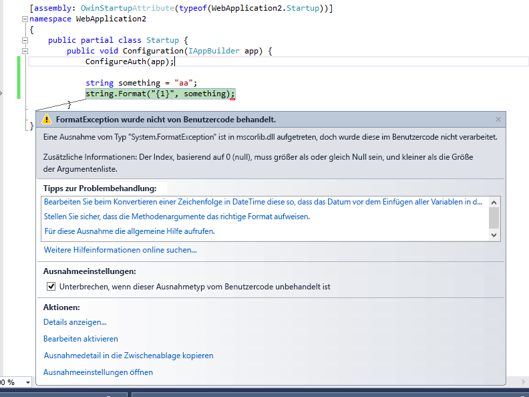Click the yellow warning icon in exception header
Screen dimensions: 529x397
click(x=46, y=120)
